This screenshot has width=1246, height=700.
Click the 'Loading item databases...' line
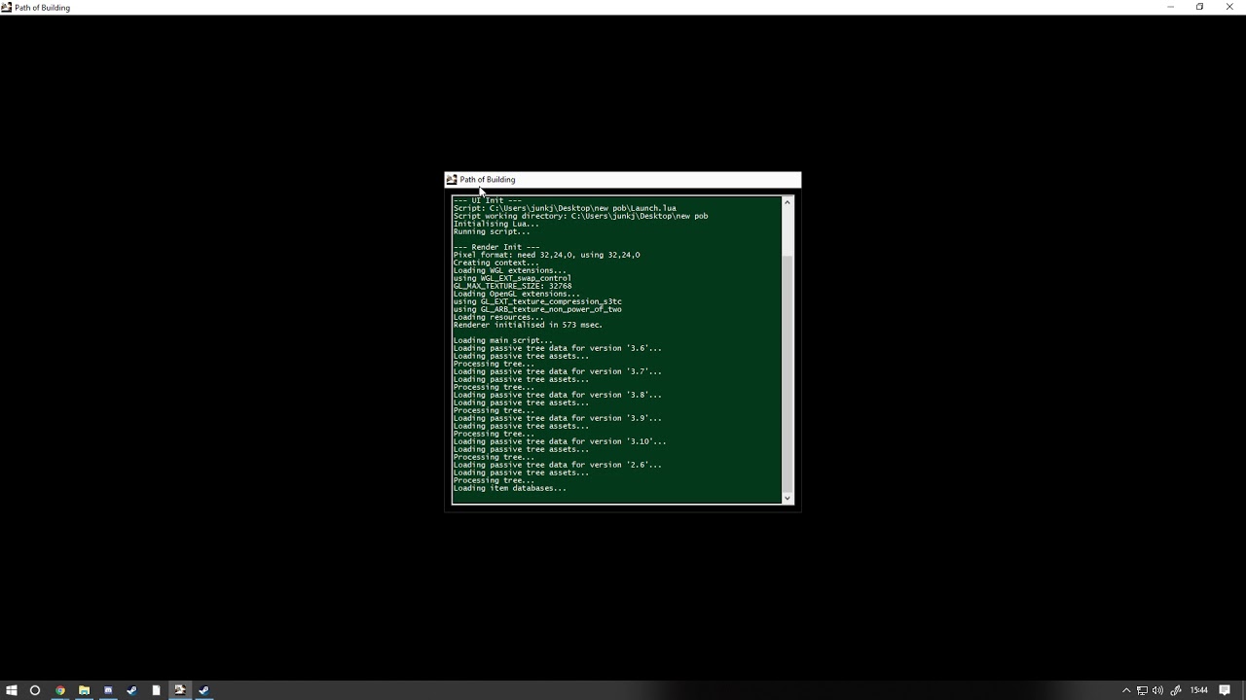coord(509,488)
